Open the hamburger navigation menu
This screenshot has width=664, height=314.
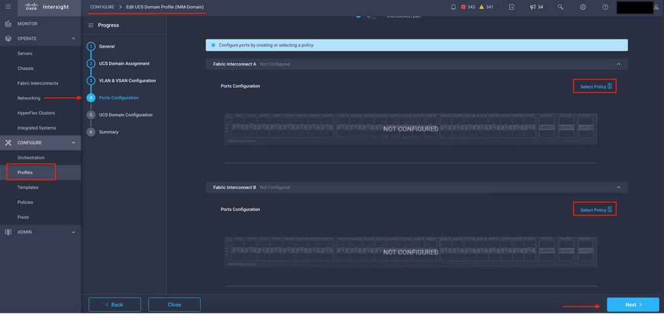click(x=8, y=7)
